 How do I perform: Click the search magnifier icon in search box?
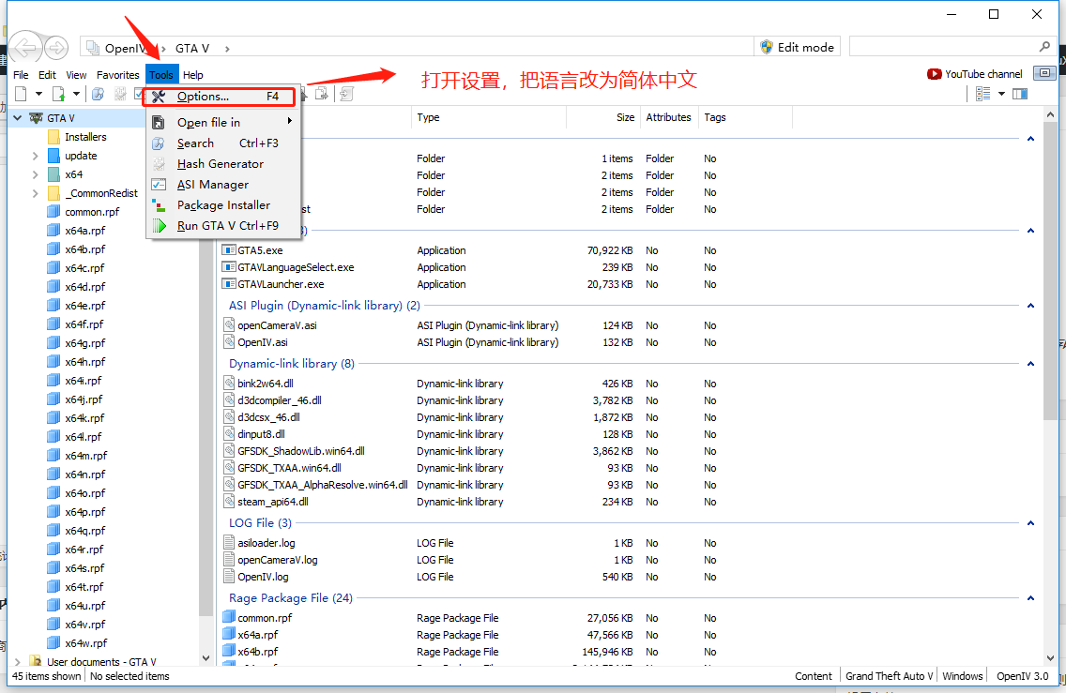[1045, 46]
